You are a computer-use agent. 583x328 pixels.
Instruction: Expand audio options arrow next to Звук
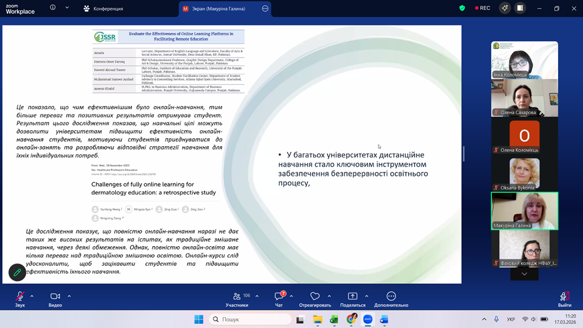[x=32, y=296]
